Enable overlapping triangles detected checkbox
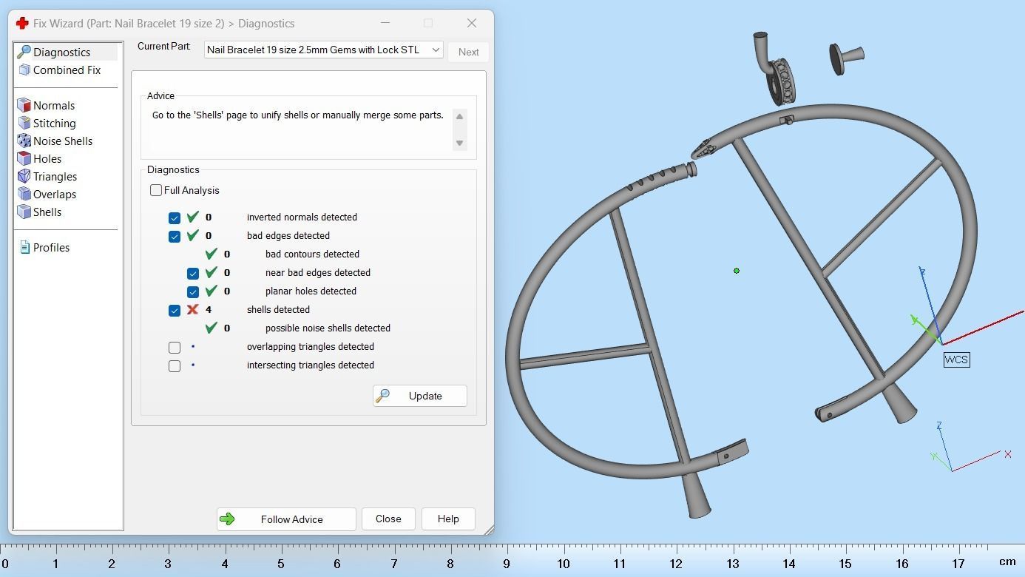 (175, 347)
